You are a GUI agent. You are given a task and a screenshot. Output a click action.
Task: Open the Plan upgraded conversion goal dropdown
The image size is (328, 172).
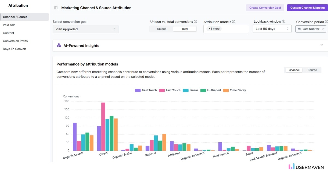coord(86,29)
